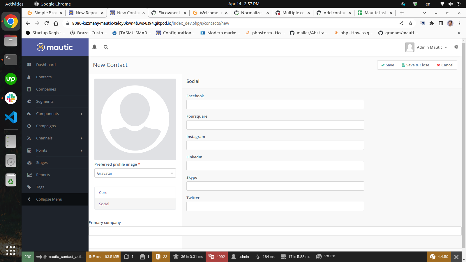Click the Save & Close button
The width and height of the screenshot is (466, 262).
415,65
